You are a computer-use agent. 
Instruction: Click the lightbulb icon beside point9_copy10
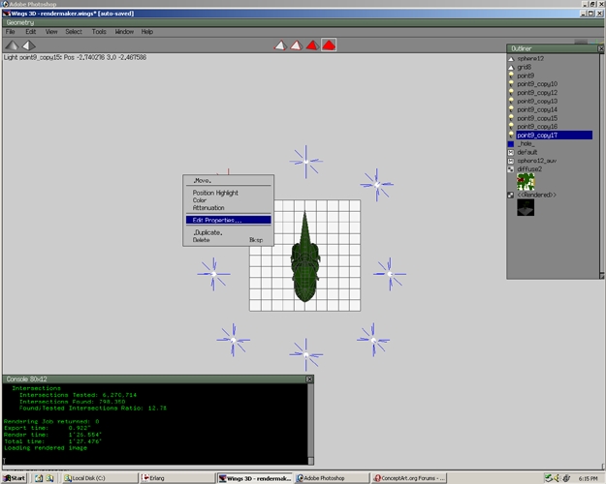click(x=511, y=84)
